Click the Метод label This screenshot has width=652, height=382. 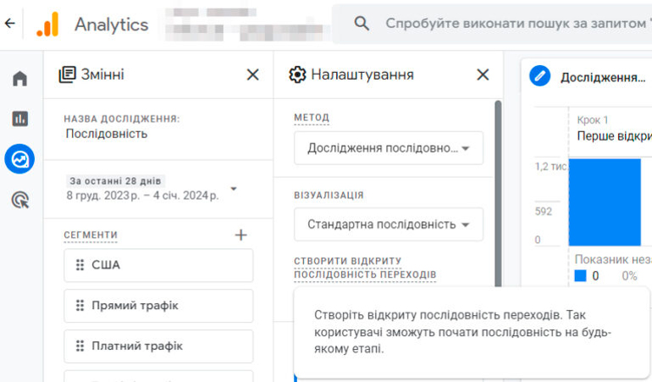click(312, 118)
